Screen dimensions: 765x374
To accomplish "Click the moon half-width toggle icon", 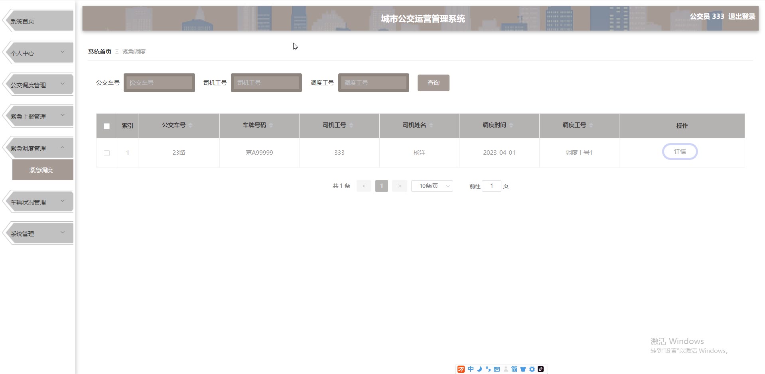I will (479, 369).
